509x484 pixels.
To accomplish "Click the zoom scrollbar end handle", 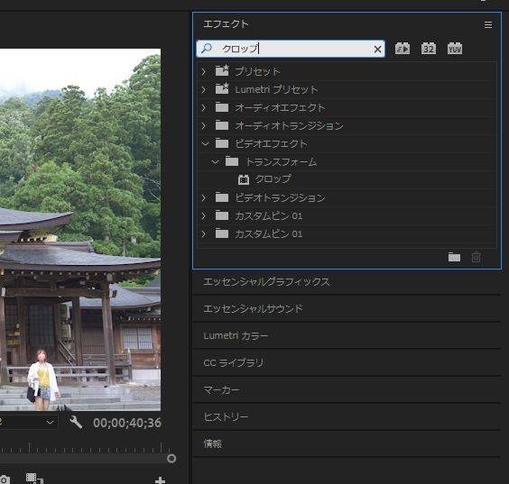I will (x=171, y=459).
